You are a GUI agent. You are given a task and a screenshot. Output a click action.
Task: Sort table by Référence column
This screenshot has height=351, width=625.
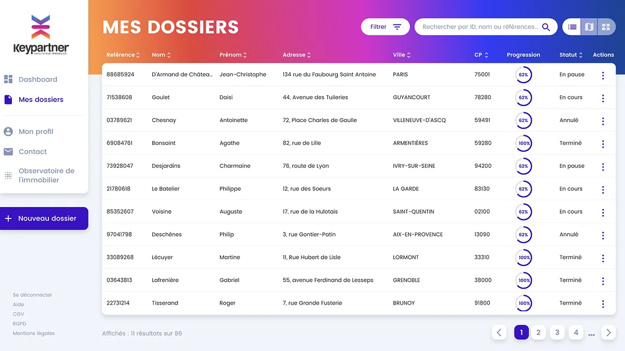(123, 55)
